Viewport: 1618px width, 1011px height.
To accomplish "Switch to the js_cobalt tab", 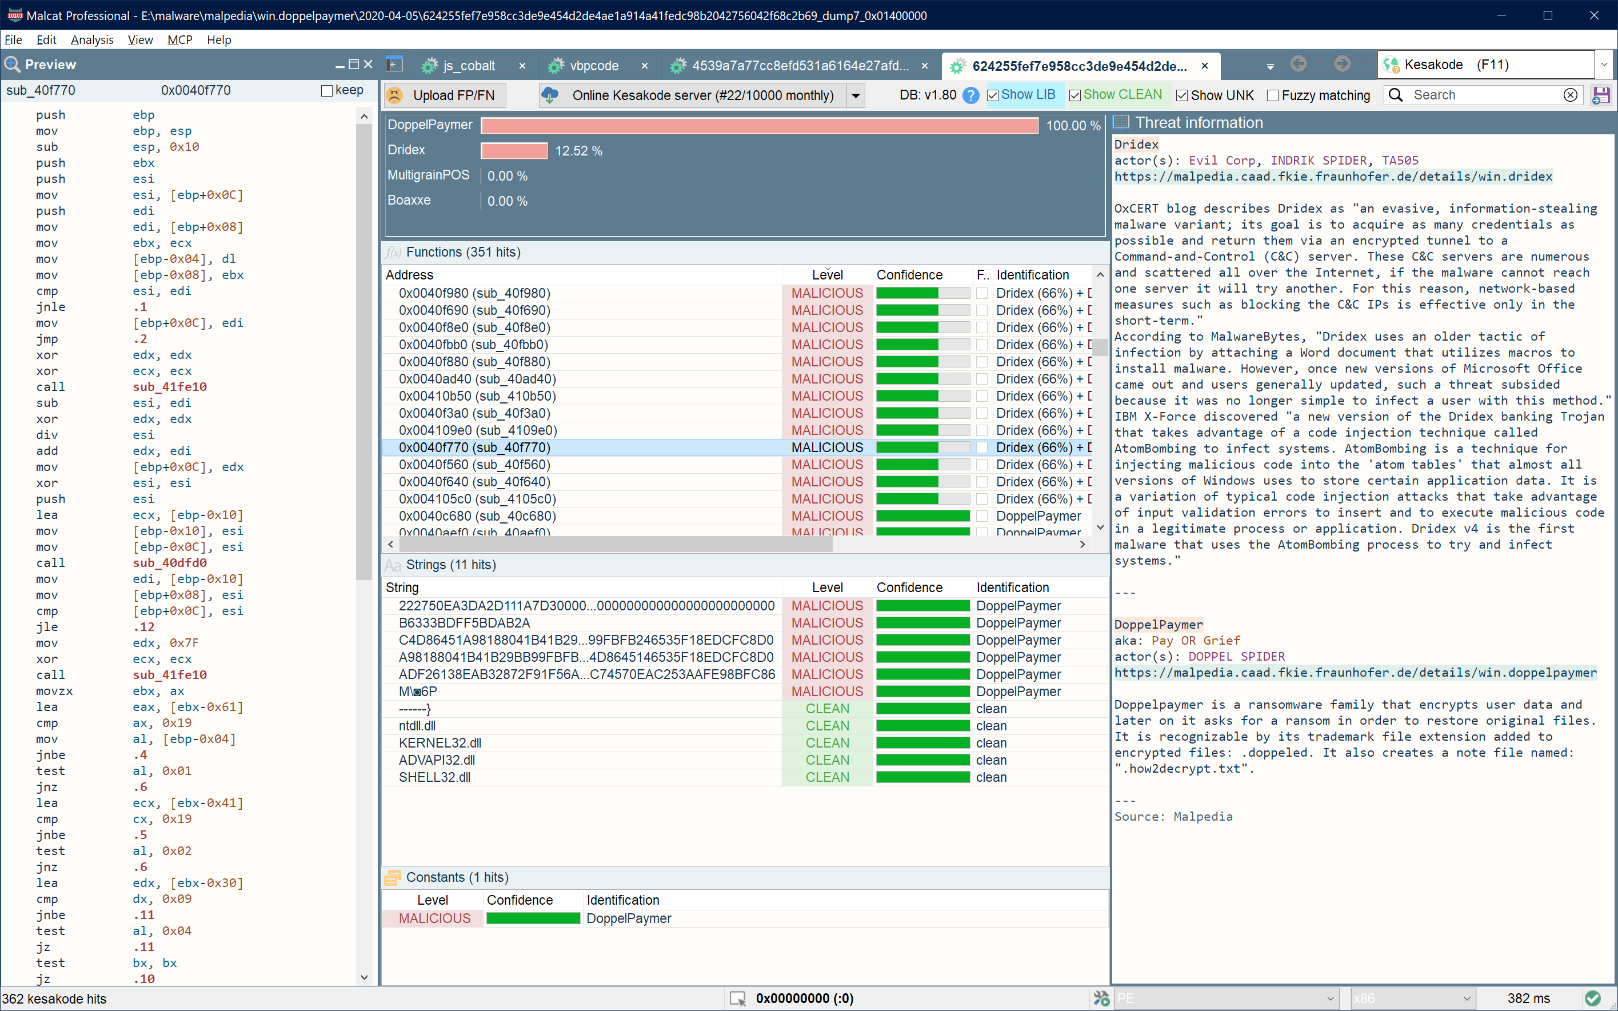I will 469,66.
